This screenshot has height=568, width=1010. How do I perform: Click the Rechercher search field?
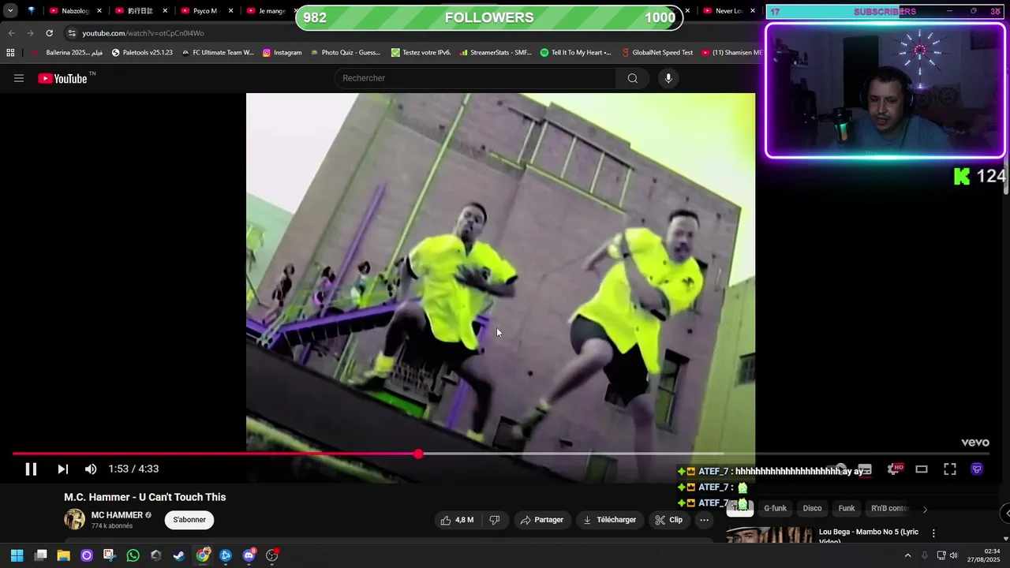pos(476,78)
